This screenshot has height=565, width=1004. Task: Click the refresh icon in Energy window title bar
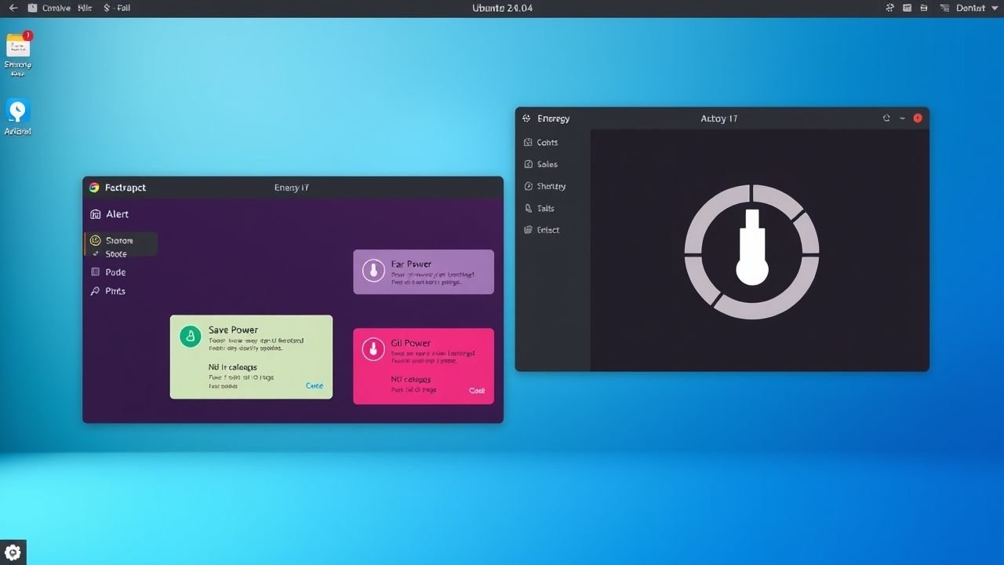(x=886, y=118)
